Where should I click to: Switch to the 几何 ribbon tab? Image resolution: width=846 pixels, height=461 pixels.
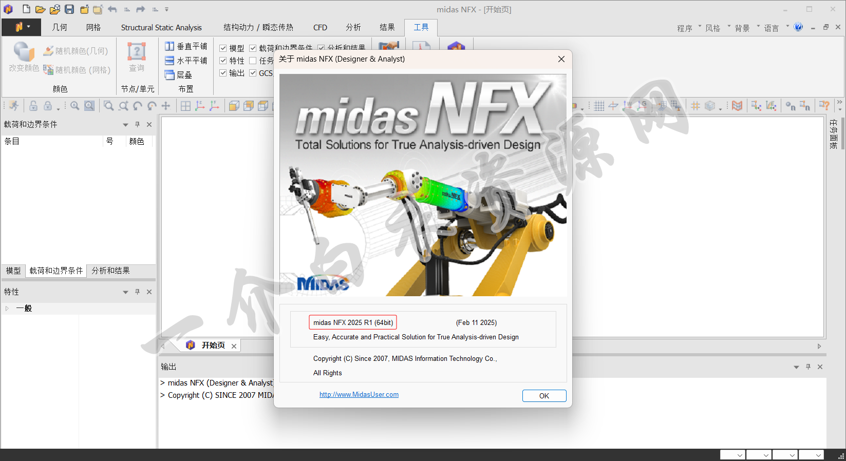pos(60,27)
